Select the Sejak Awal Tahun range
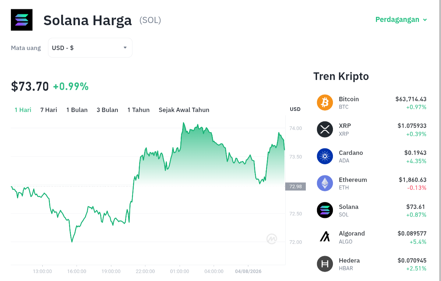 tap(184, 110)
